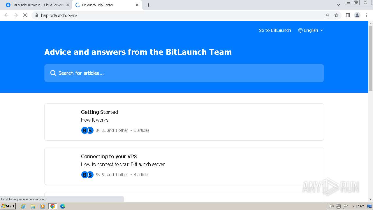View site security lock information
This screenshot has height=210, width=373.
pos(36,15)
